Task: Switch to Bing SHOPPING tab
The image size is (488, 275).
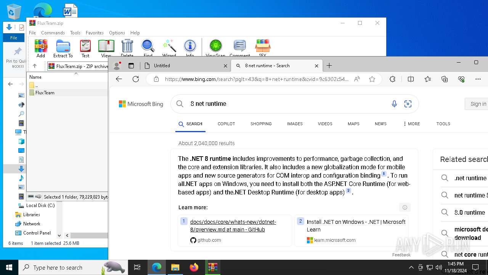Action: point(261,124)
